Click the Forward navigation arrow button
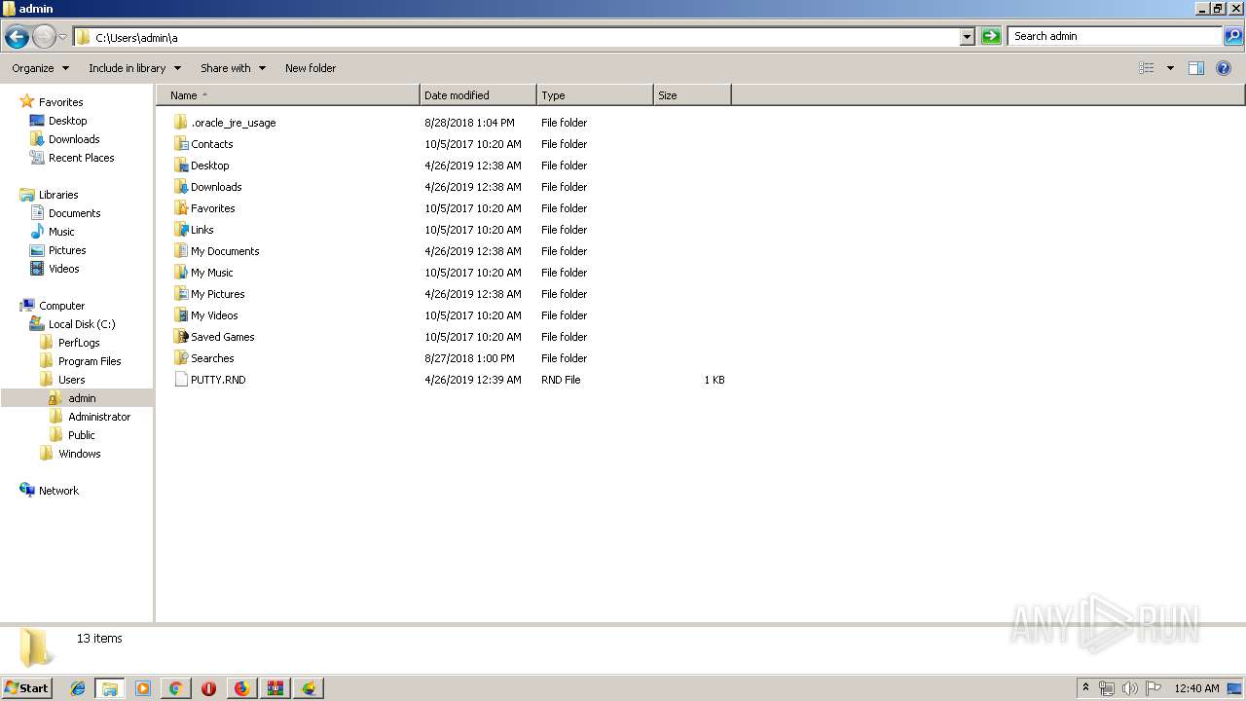This screenshot has width=1246, height=701. pyautogui.click(x=44, y=37)
